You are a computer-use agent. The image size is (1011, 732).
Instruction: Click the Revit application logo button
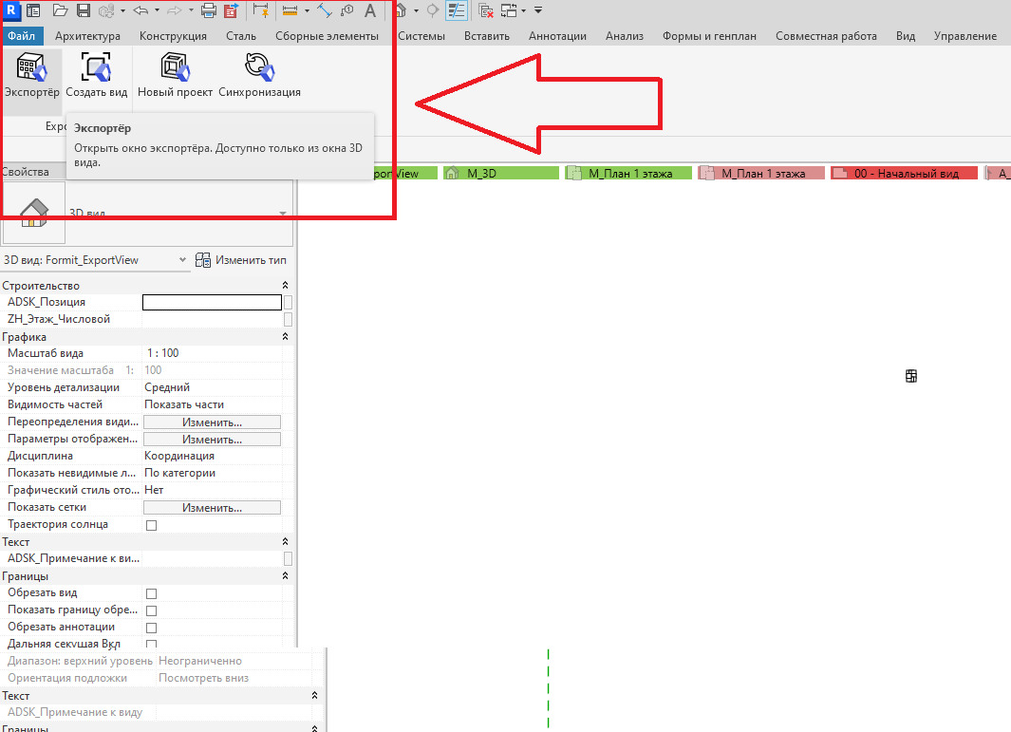(10, 9)
